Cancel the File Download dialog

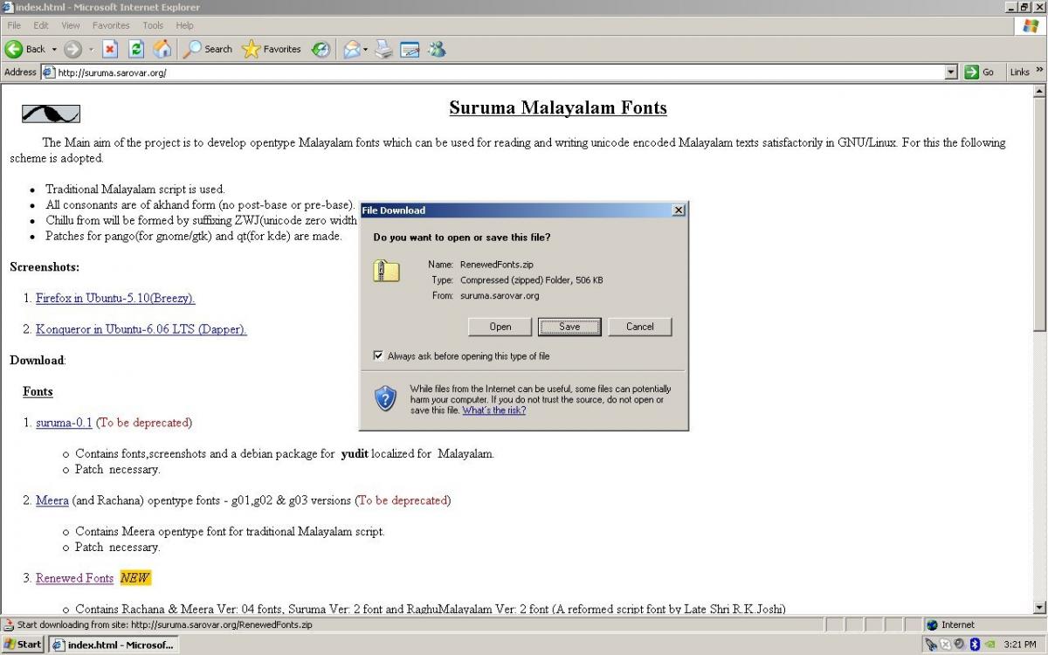(639, 327)
